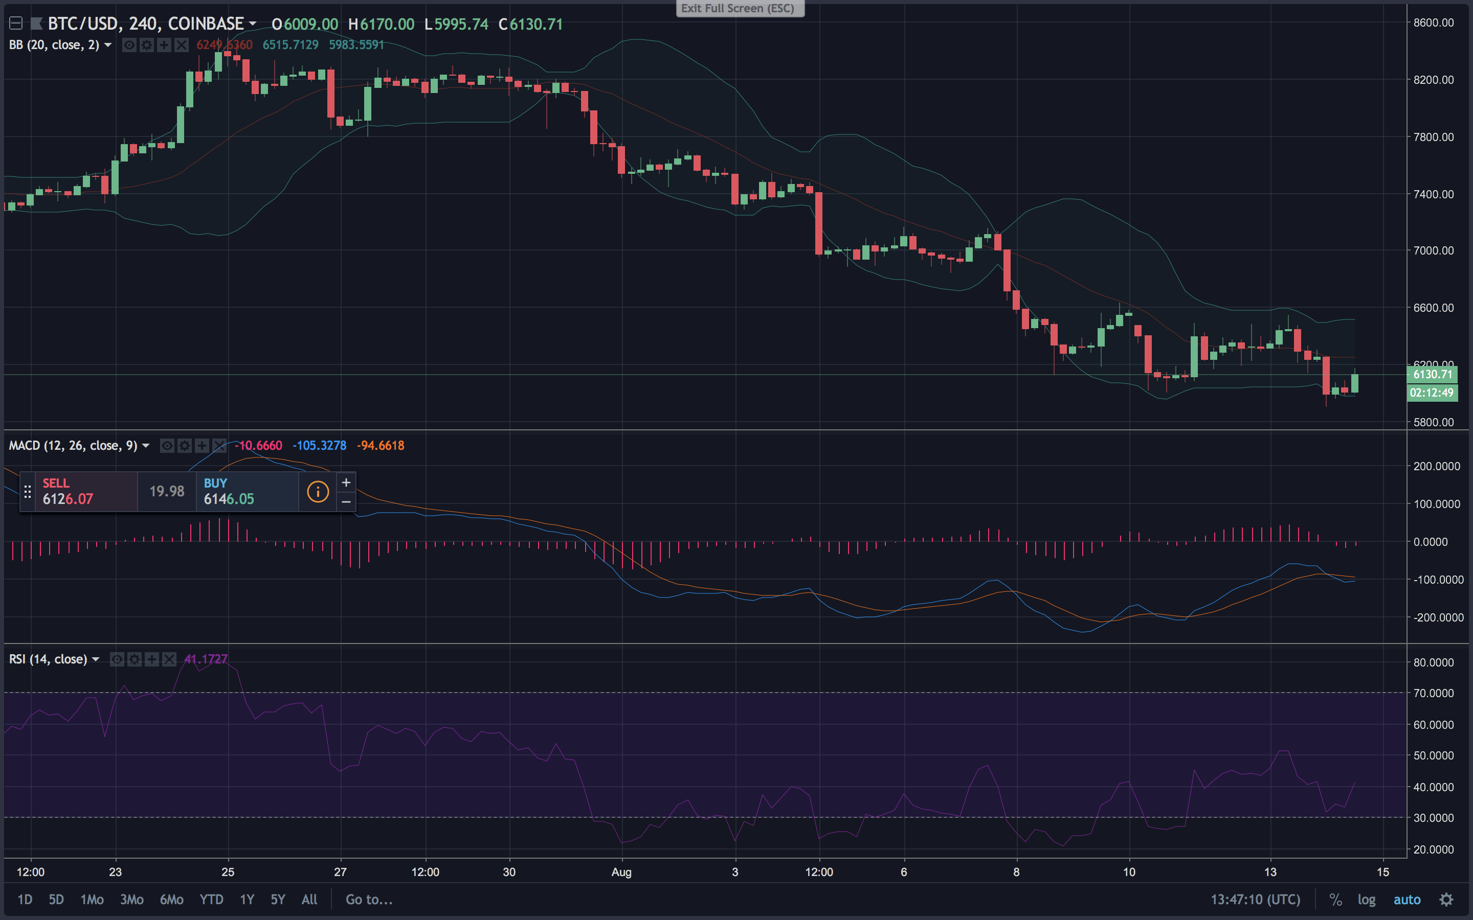Collapse the main chart pane legend
The width and height of the screenshot is (1473, 920).
tap(16, 24)
